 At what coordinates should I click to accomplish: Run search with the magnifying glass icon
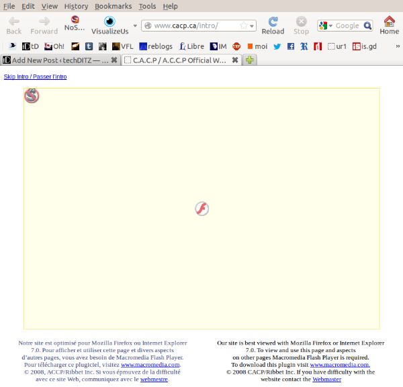(x=367, y=25)
